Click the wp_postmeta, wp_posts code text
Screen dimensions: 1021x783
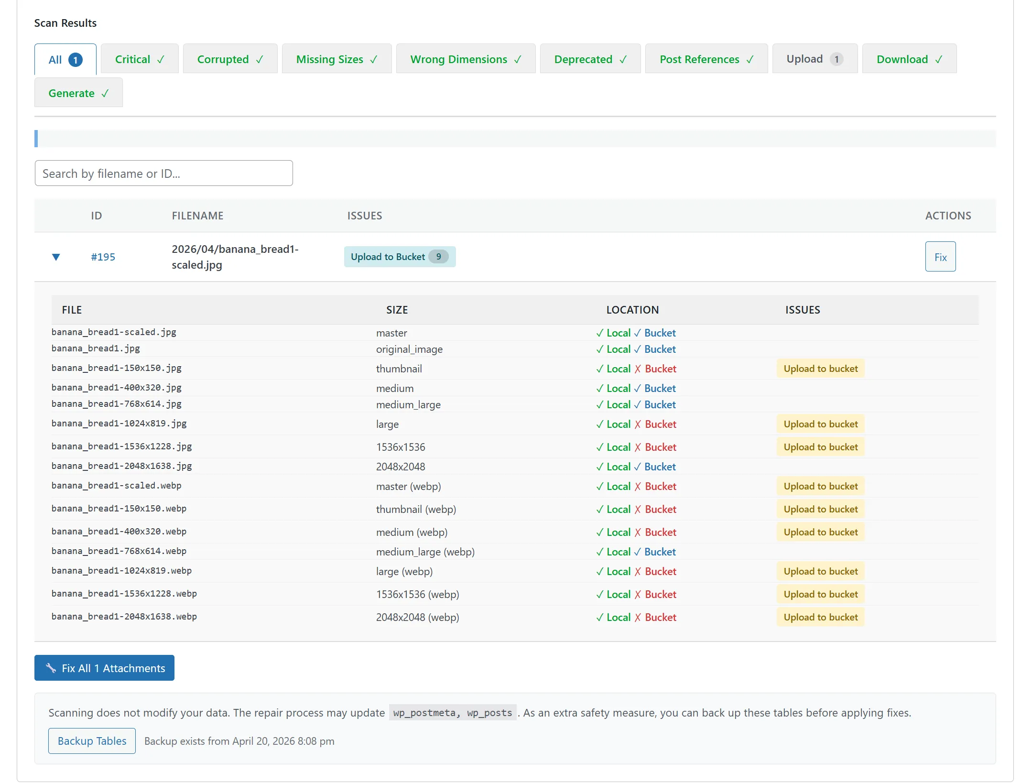tap(452, 713)
